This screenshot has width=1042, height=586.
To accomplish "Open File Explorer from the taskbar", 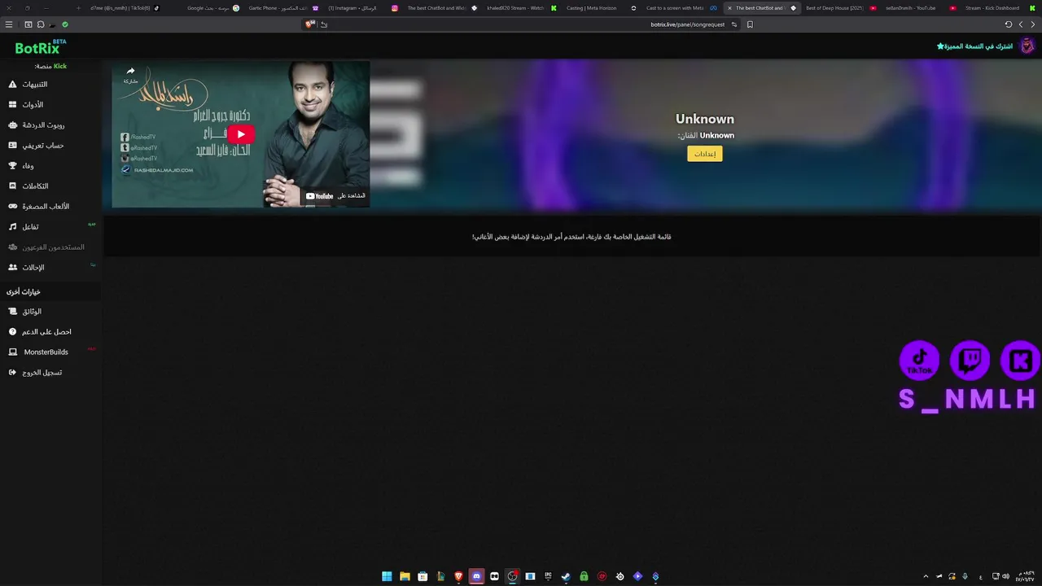I will coord(405,576).
